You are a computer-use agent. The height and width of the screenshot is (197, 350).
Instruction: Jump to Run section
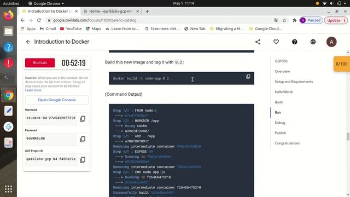click(x=278, y=112)
